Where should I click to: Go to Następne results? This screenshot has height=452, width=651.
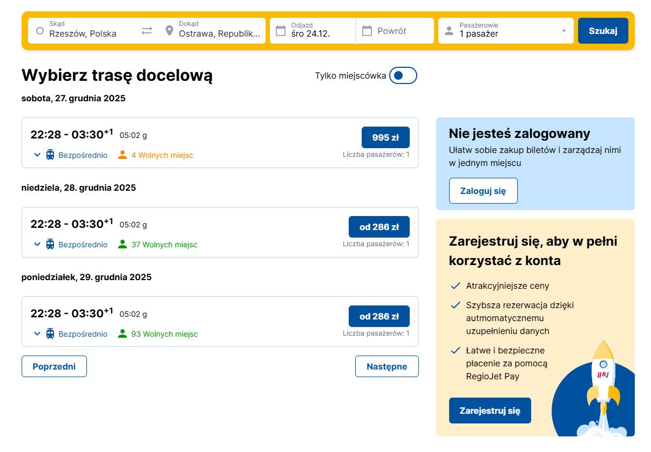click(387, 366)
